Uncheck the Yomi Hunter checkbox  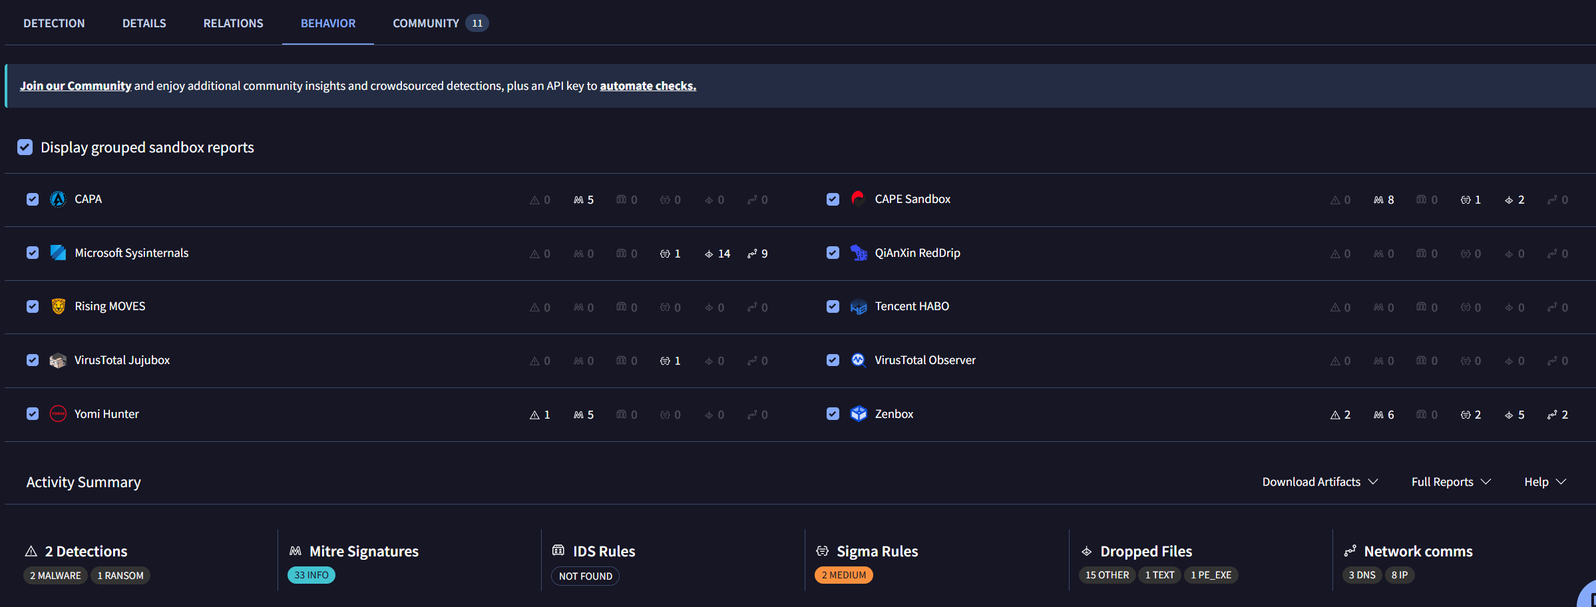(32, 414)
